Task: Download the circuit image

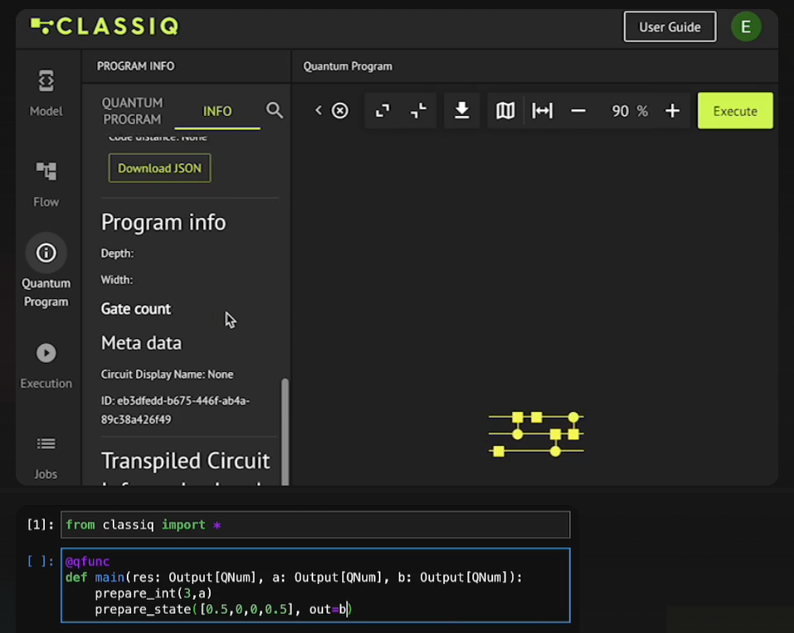Action: point(462,110)
